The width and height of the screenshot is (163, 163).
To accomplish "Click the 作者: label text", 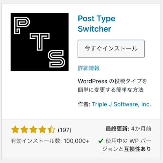I will pyautogui.click(x=84, y=104).
